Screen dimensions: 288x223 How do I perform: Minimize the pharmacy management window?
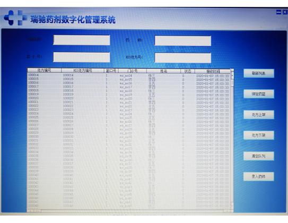[278, 12]
